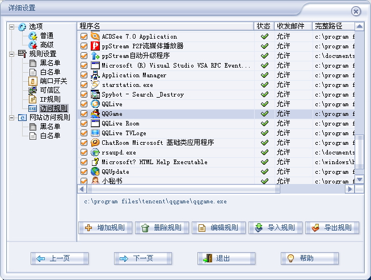Click the 增加规则 button
This screenshot has width=371, height=280.
click(x=106, y=228)
